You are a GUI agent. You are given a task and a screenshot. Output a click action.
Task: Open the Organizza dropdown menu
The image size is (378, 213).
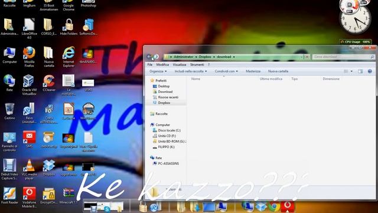click(158, 71)
